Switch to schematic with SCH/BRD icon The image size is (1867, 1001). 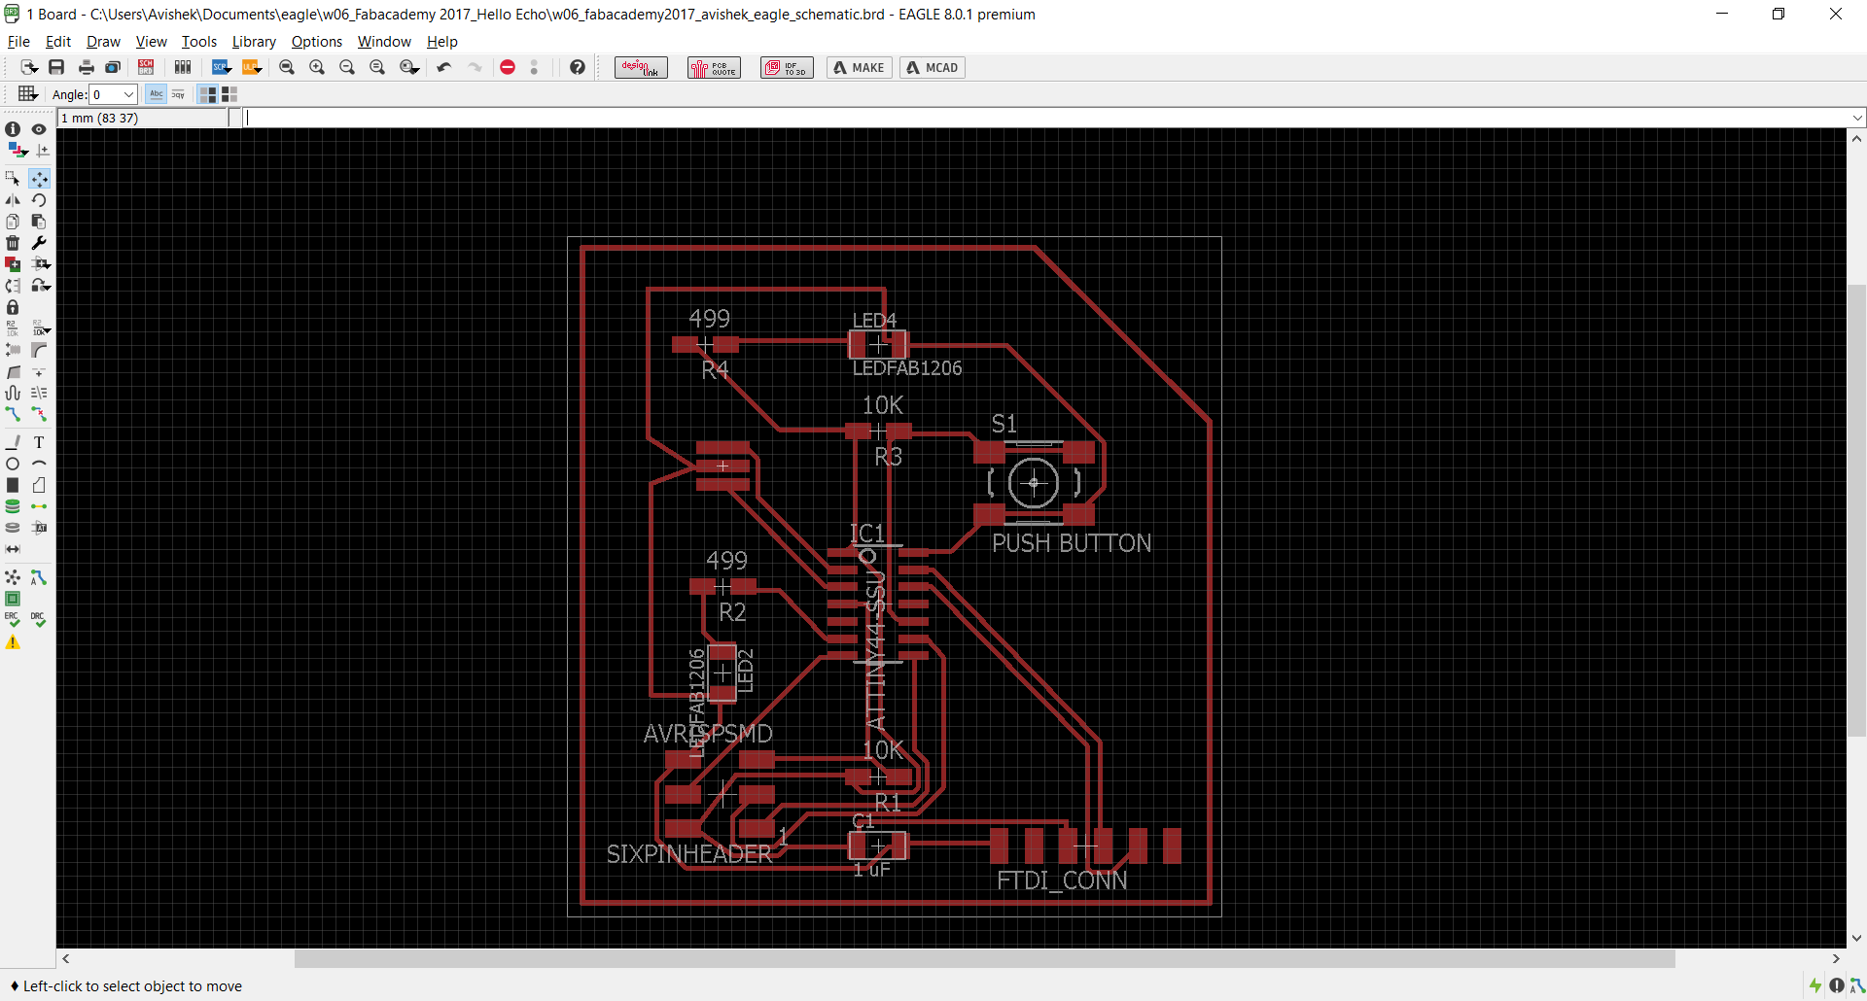[146, 67]
